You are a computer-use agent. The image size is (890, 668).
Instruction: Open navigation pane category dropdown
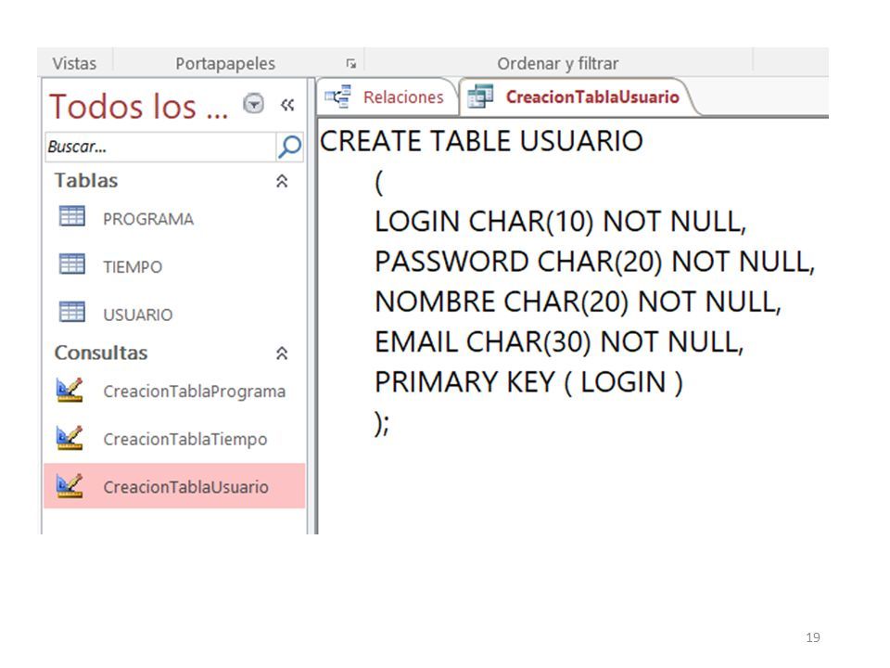coord(253,104)
